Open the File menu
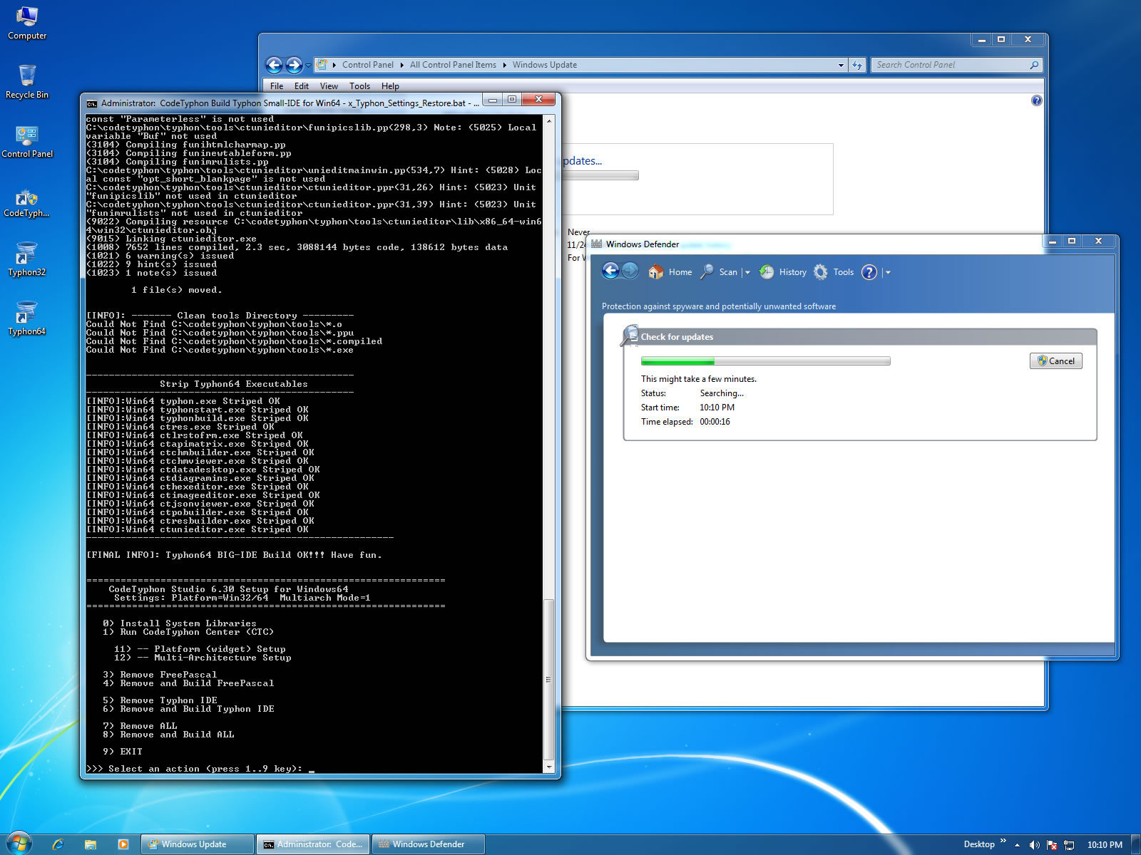This screenshot has width=1141, height=855. click(277, 86)
